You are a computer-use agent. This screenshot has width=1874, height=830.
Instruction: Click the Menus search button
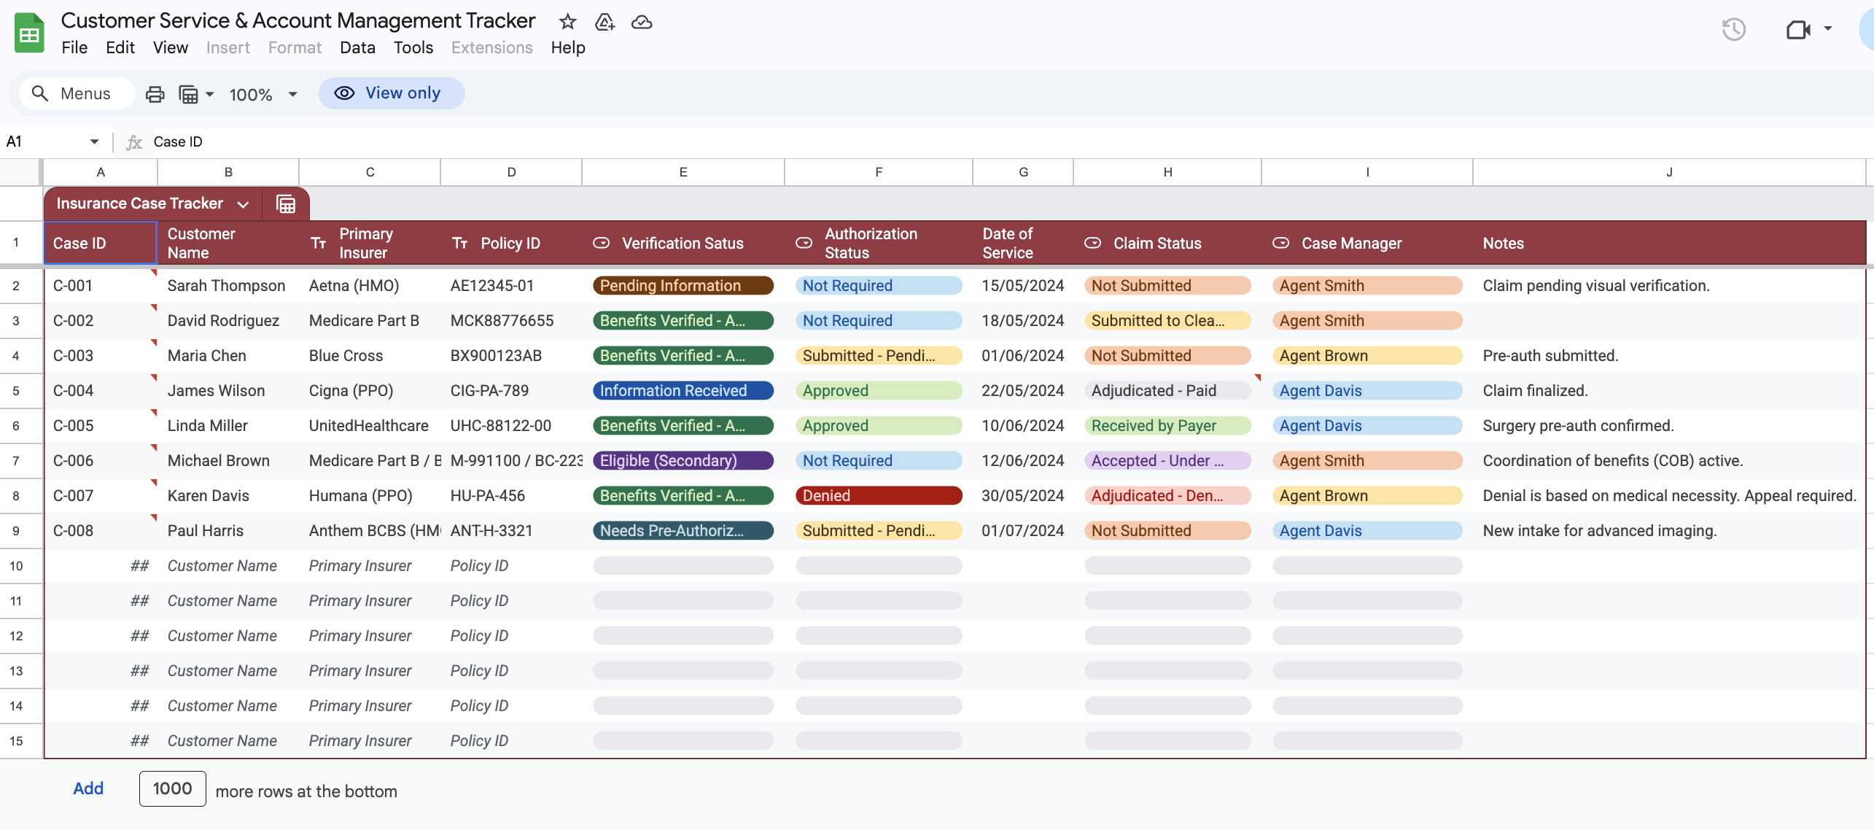77,94
